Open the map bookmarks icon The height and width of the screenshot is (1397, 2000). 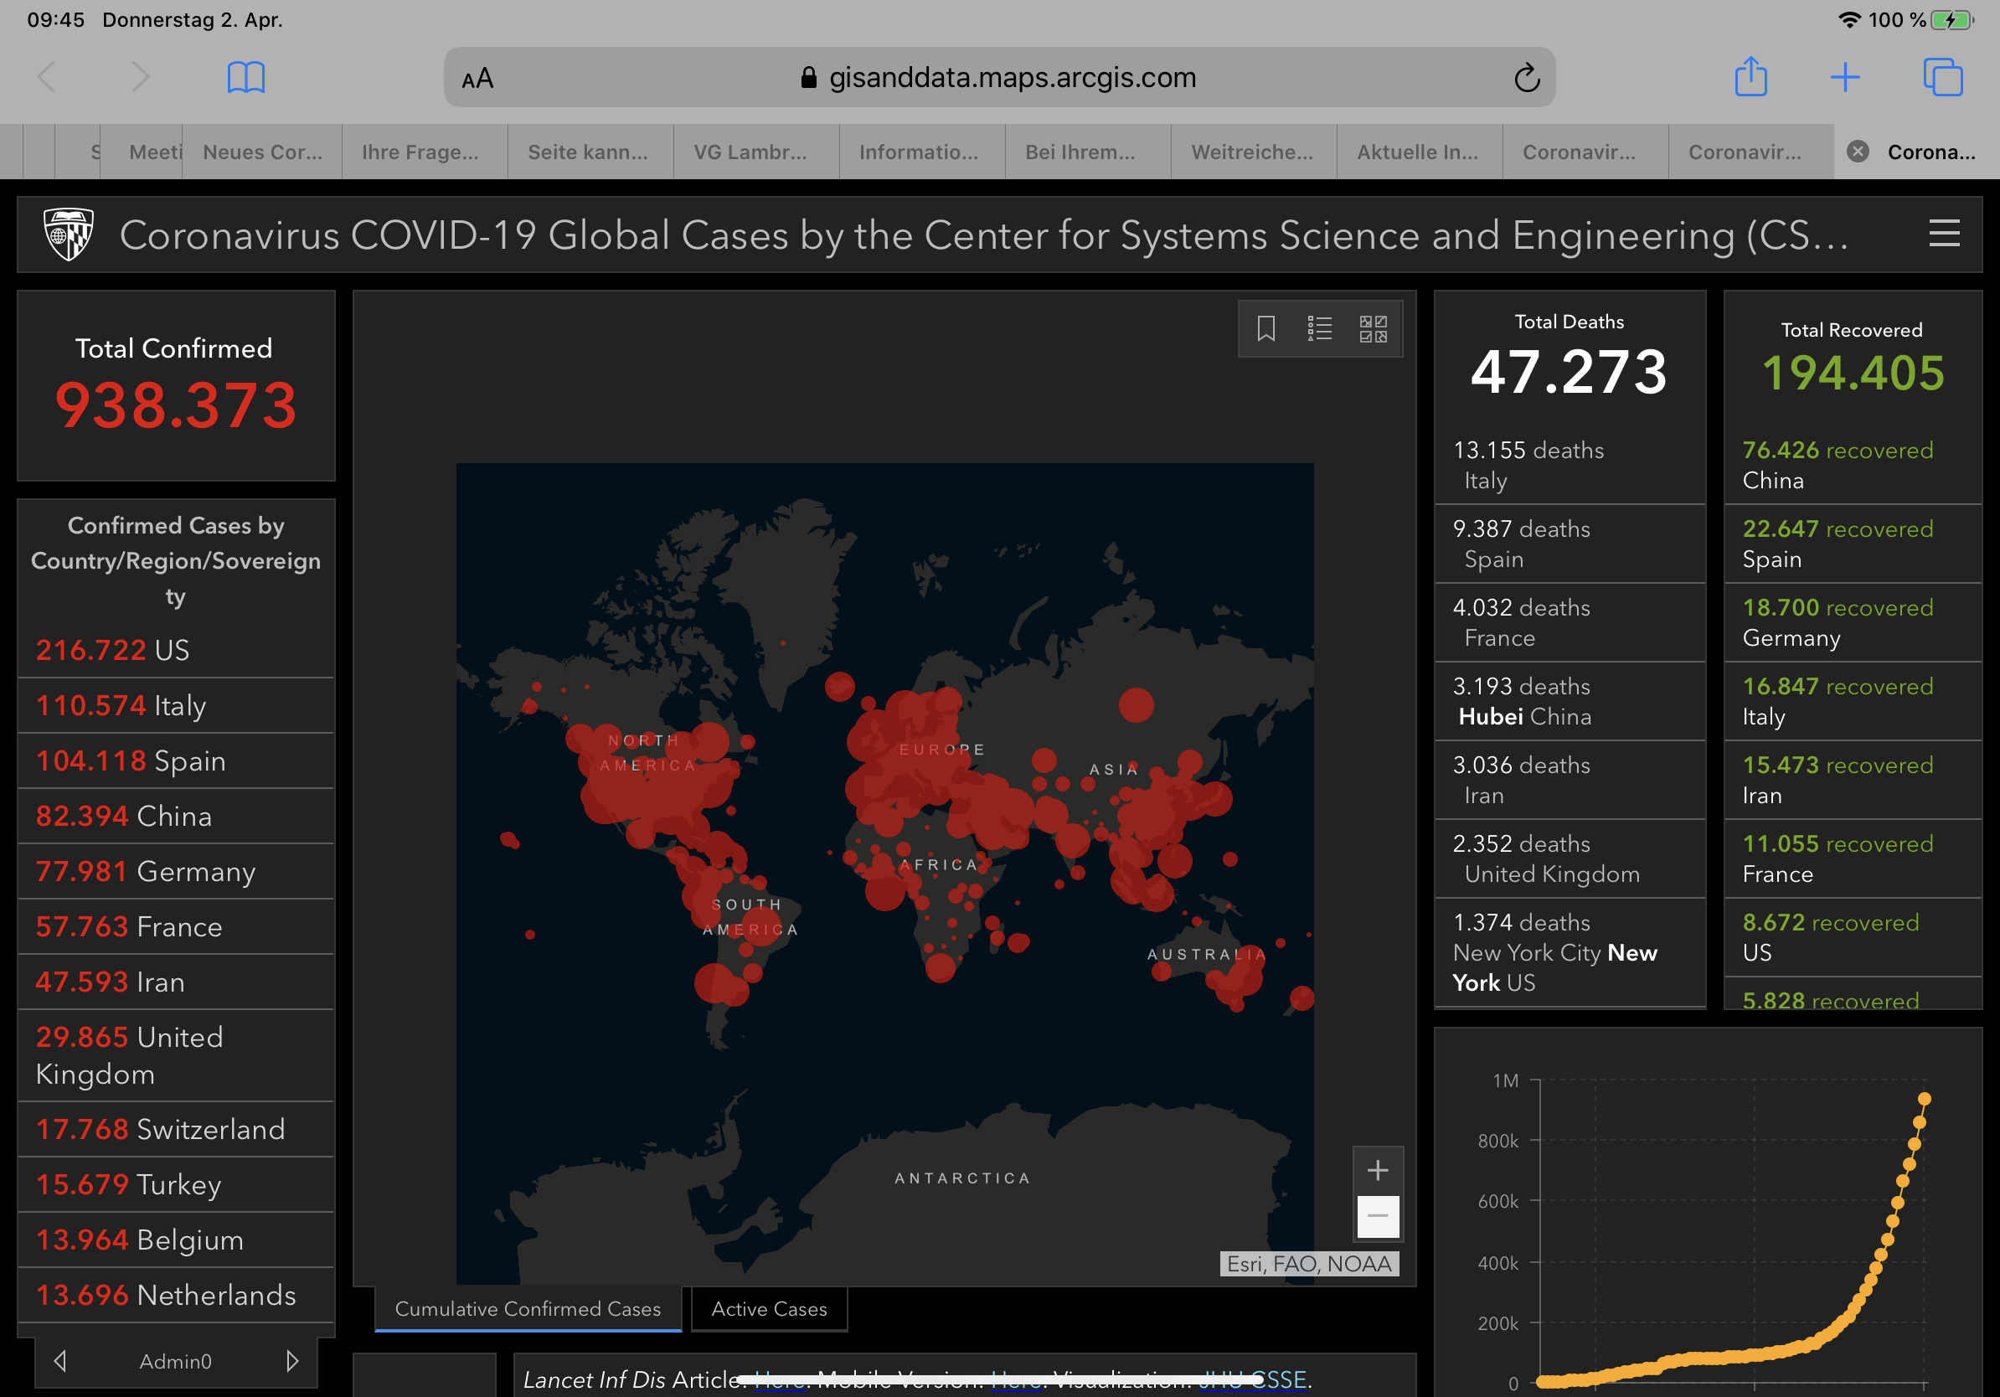pyautogui.click(x=1265, y=328)
